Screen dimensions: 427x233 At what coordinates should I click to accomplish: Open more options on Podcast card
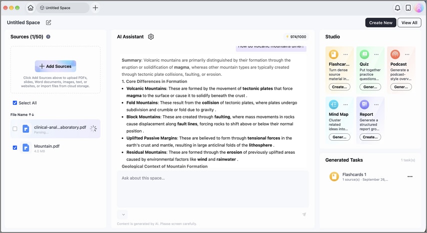click(x=407, y=54)
